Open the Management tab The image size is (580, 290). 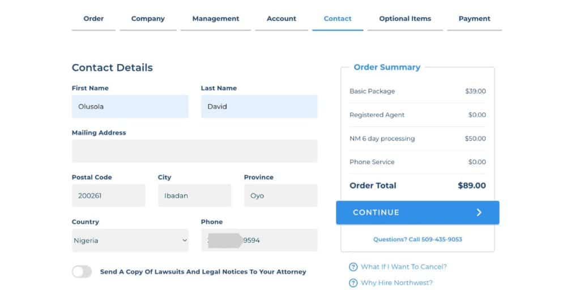216,19
